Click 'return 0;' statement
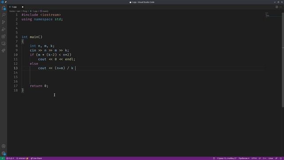Screen dimensions: 284x160 click(x=39, y=86)
